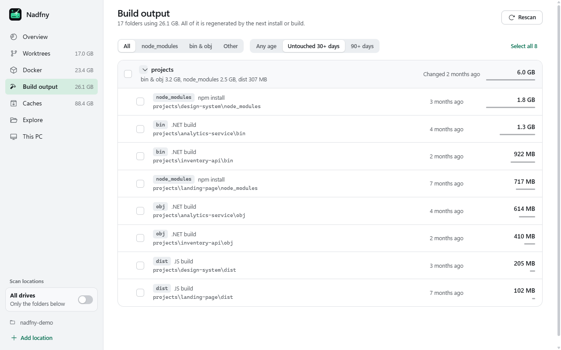Click Select all 8 link
Image resolution: width=561 pixels, height=350 pixels.
click(524, 46)
